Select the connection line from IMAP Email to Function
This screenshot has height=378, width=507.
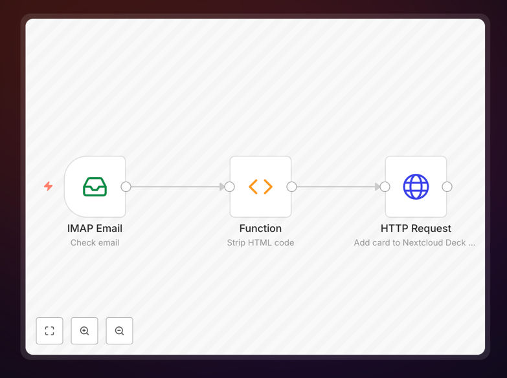pos(177,187)
